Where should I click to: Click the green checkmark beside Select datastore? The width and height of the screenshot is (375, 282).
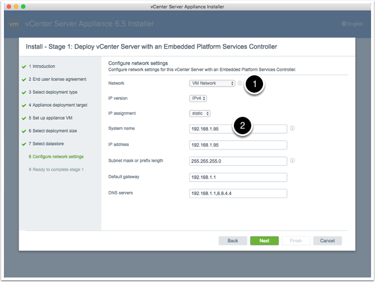(23, 144)
